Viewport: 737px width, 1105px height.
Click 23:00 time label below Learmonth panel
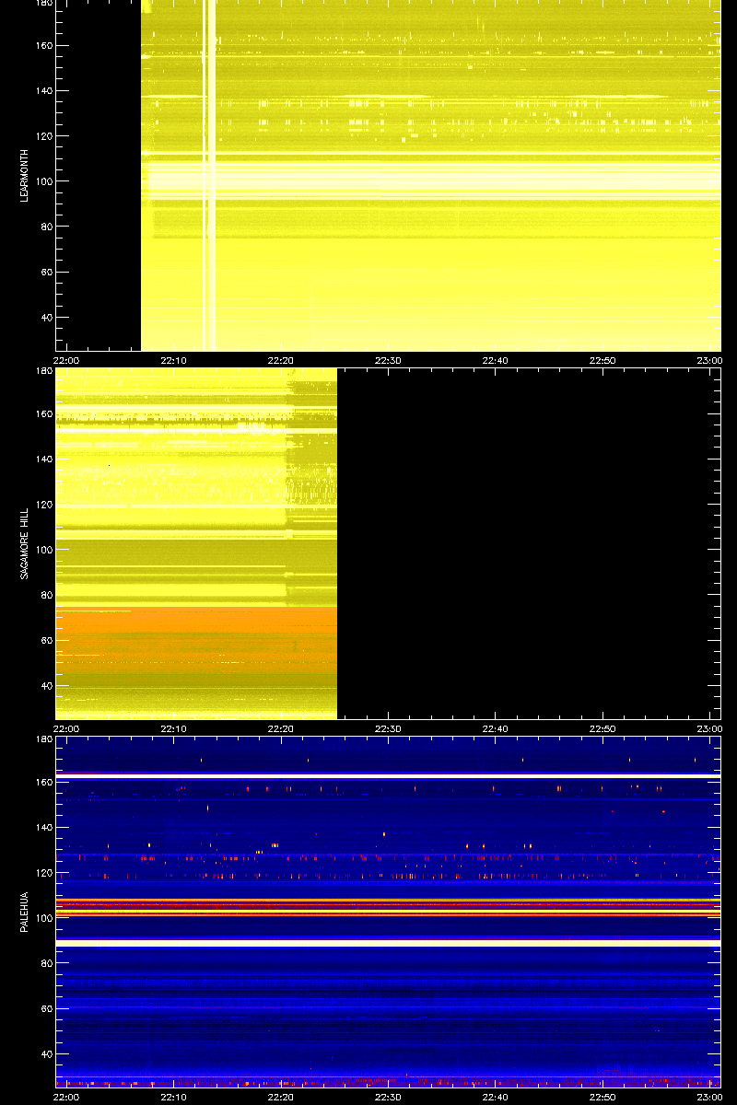coord(708,361)
